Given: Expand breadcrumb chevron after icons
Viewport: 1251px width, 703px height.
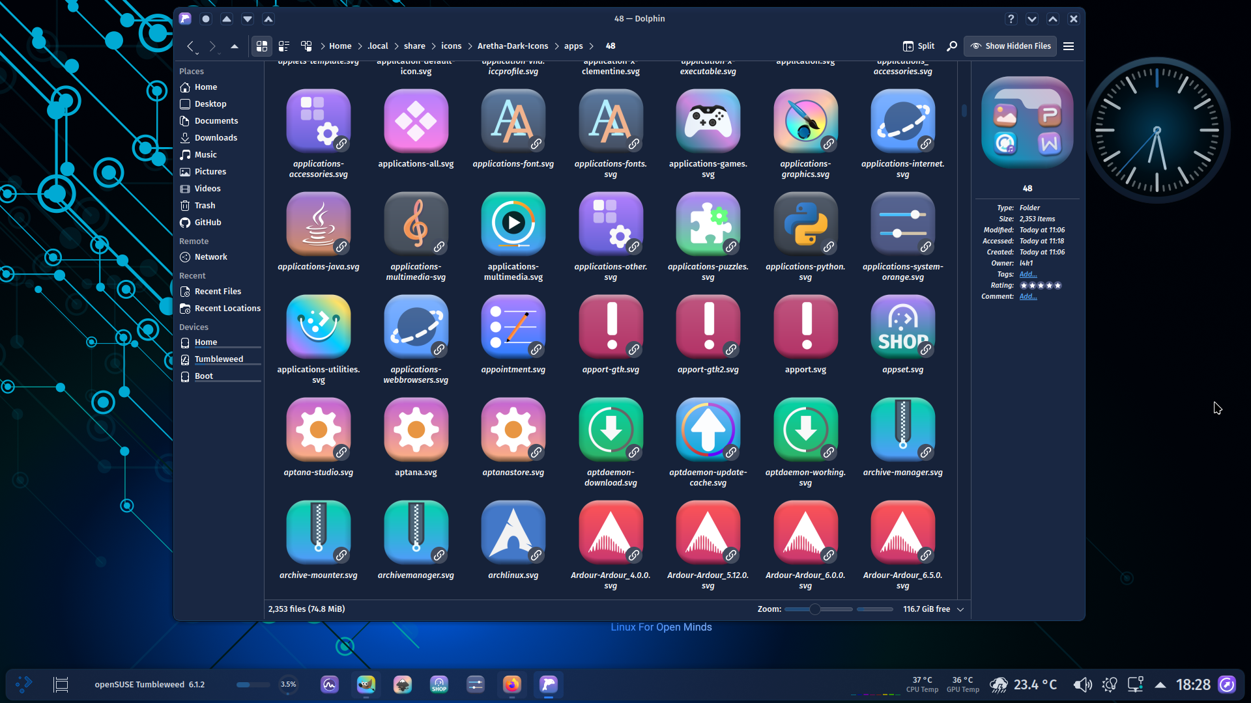Looking at the screenshot, I should coord(469,46).
